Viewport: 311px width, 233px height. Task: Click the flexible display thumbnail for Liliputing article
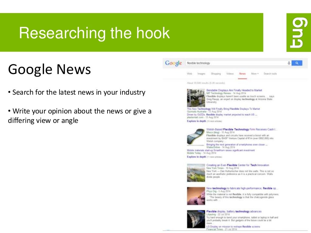tap(196, 219)
